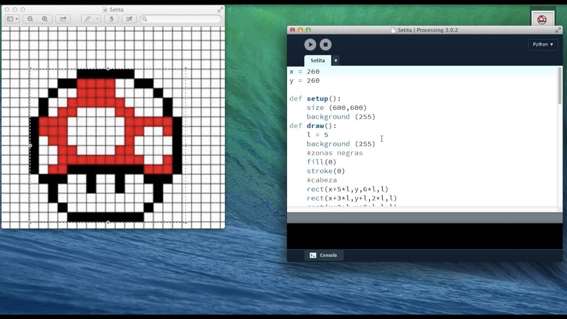Click the 'l = 5' line

[318, 135]
